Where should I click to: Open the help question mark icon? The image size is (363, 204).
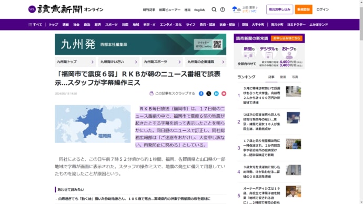point(223,9)
